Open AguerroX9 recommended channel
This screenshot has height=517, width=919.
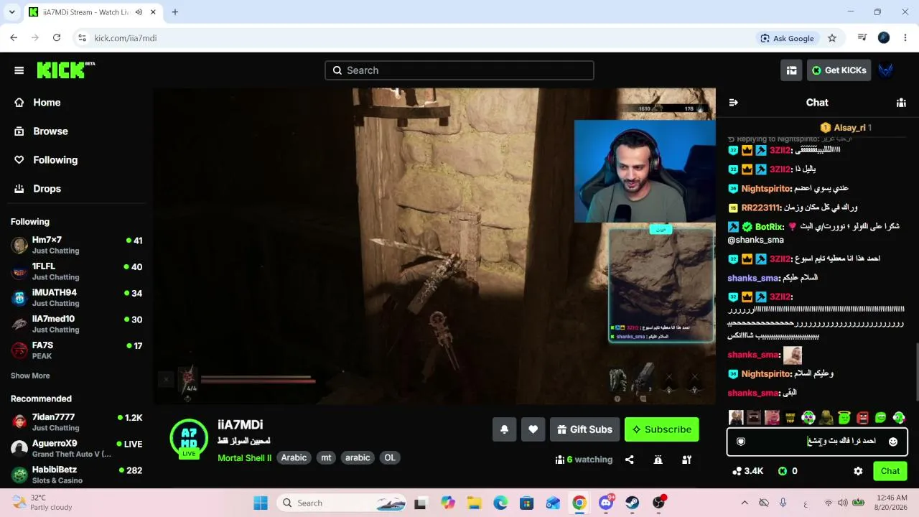pyautogui.click(x=77, y=449)
